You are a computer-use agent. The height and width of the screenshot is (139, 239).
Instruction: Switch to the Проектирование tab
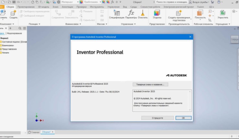26,7
